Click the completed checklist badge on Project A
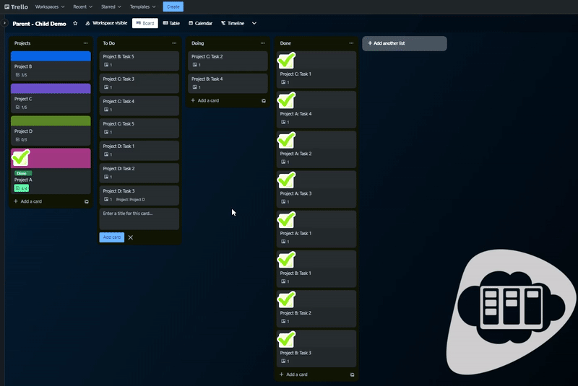This screenshot has width=578, height=386. tap(22, 188)
